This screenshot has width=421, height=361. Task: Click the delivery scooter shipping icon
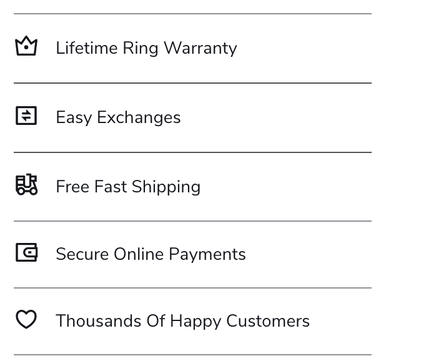coord(26,185)
